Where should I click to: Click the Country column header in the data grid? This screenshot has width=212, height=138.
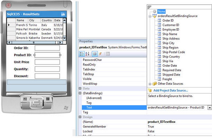point(47,20)
